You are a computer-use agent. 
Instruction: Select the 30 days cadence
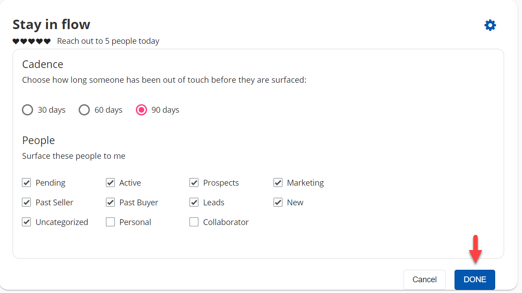coord(28,110)
